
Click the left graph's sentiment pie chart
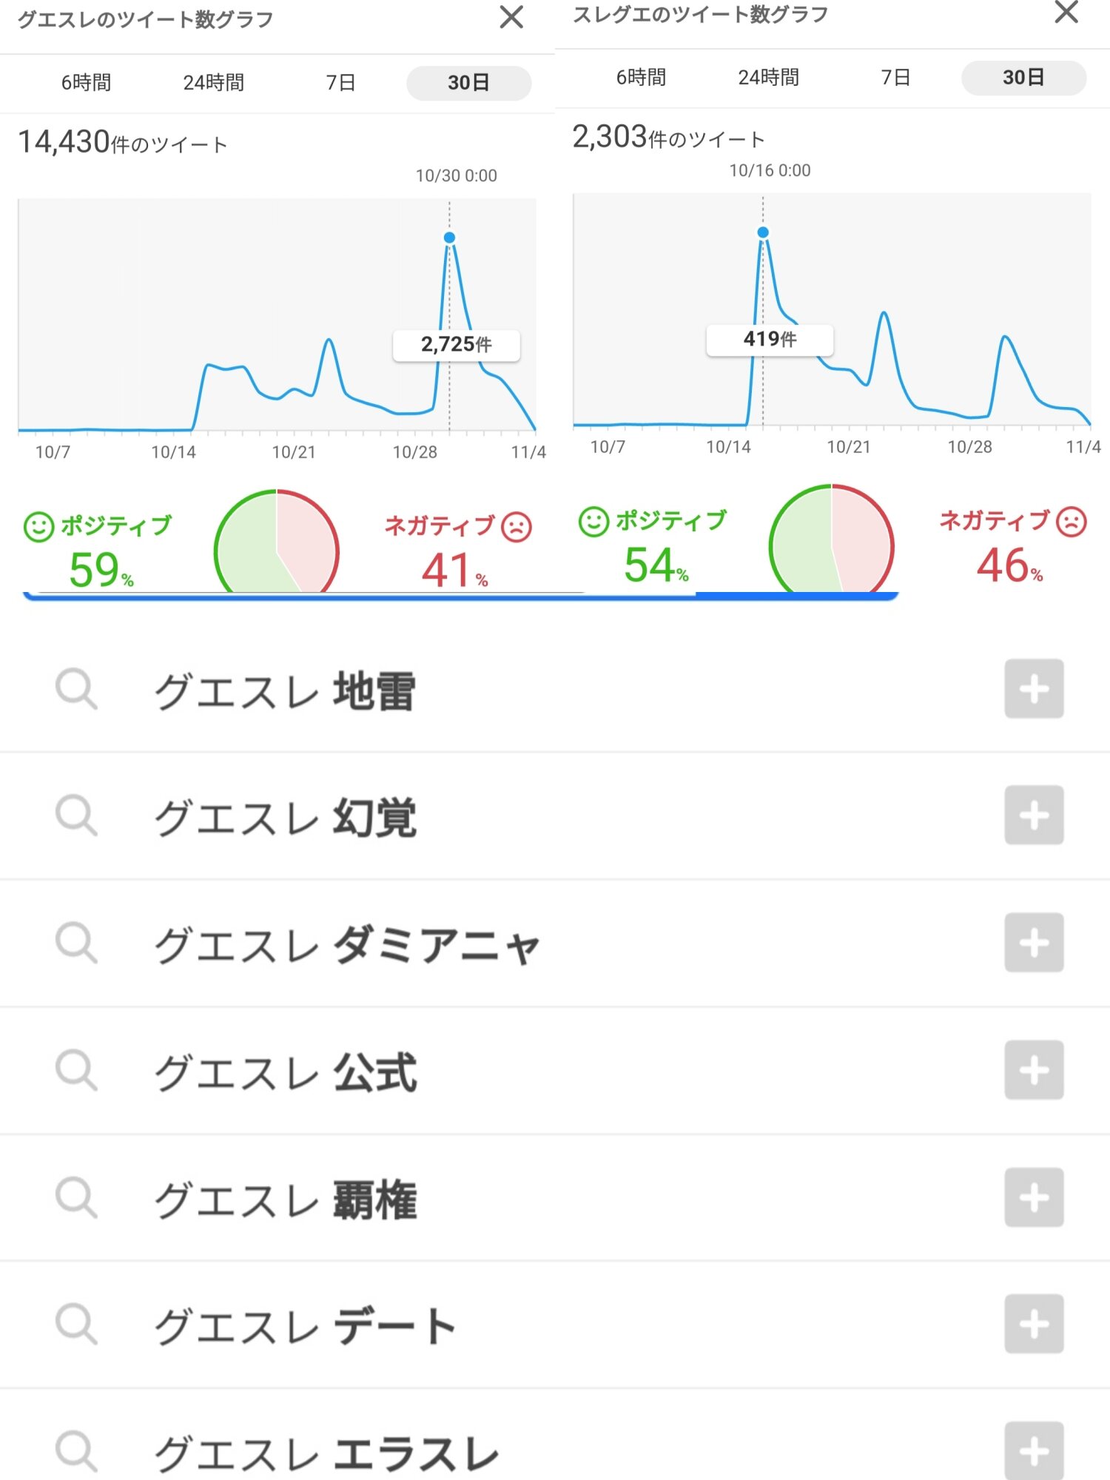[x=277, y=543]
